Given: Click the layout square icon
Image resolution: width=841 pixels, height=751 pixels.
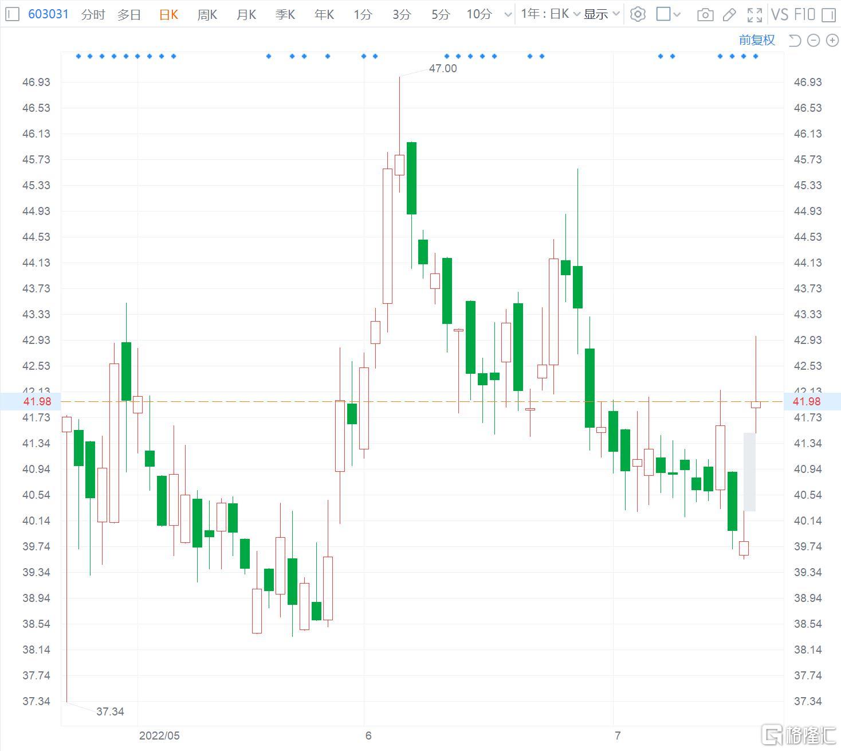Looking at the screenshot, I should coord(663,14).
